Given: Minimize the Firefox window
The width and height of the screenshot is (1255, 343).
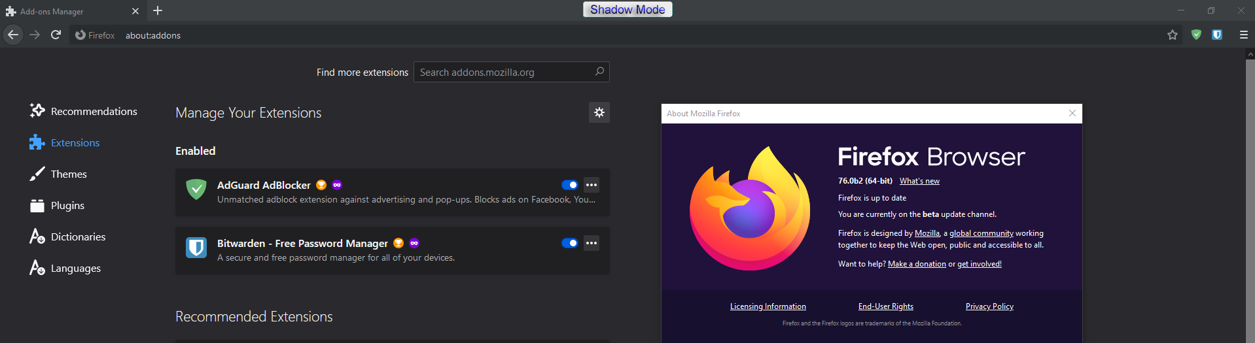Looking at the screenshot, I should pos(1181,10).
